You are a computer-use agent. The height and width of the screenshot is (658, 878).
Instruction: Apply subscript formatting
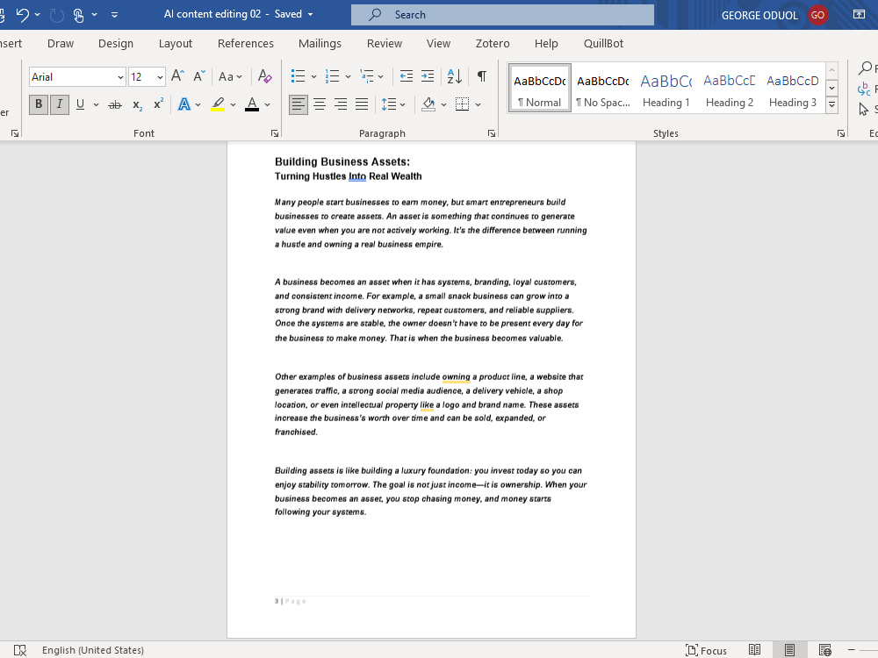click(137, 104)
